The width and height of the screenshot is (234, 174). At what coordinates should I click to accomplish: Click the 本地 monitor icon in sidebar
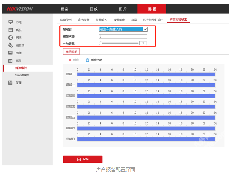click(10, 22)
